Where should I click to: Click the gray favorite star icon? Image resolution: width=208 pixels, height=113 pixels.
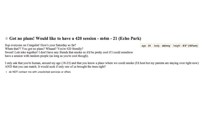(x=6, y=38)
